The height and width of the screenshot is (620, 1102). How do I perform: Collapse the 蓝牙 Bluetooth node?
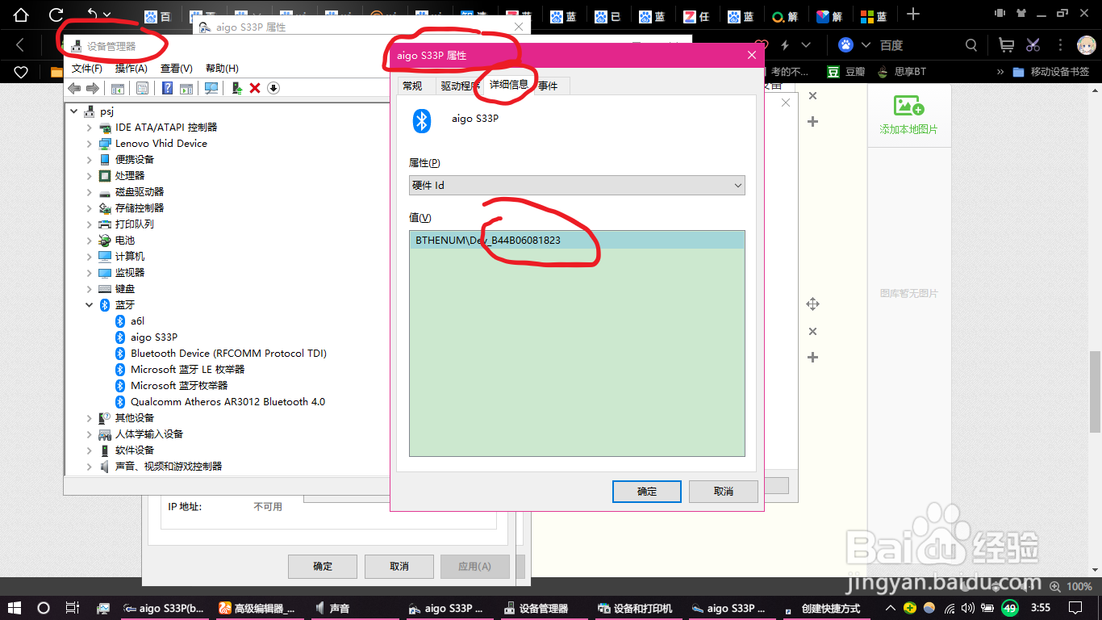point(90,305)
